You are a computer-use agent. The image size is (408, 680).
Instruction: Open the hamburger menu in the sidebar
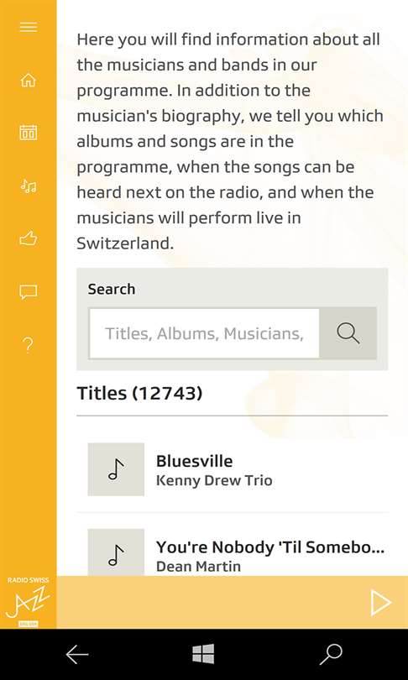pyautogui.click(x=29, y=27)
